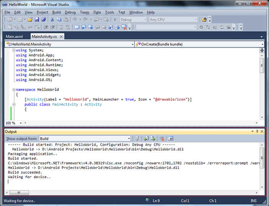
Task: Open the Project menu
Action: (x=42, y=12)
